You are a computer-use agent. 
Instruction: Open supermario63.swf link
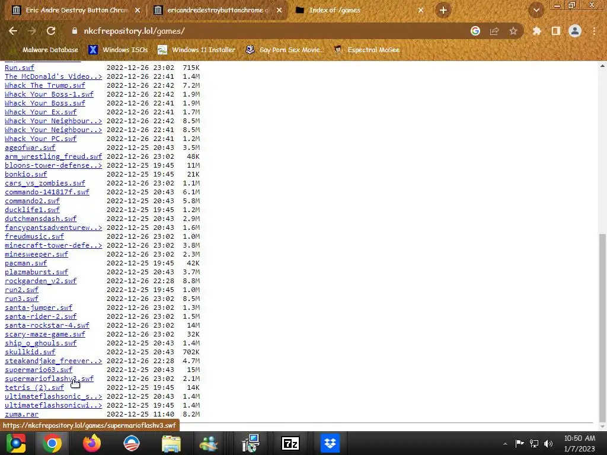pos(39,370)
